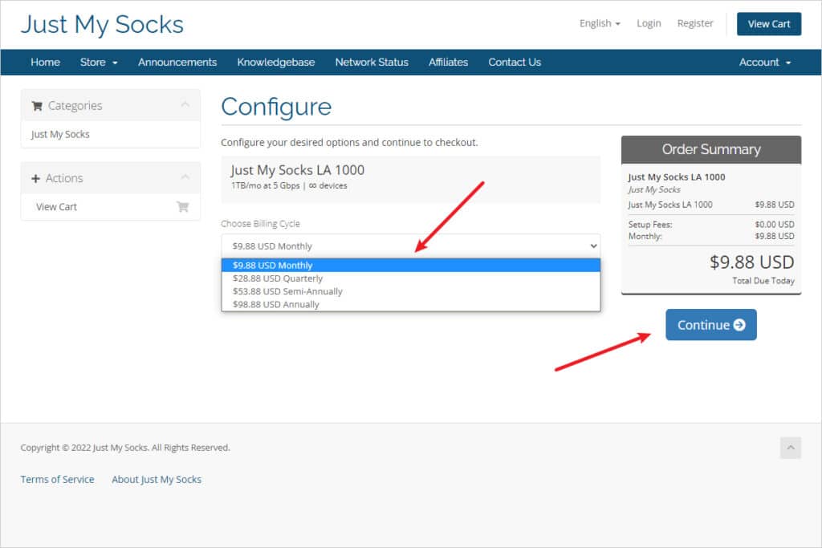
Task: Go to Contact Us
Action: point(515,63)
